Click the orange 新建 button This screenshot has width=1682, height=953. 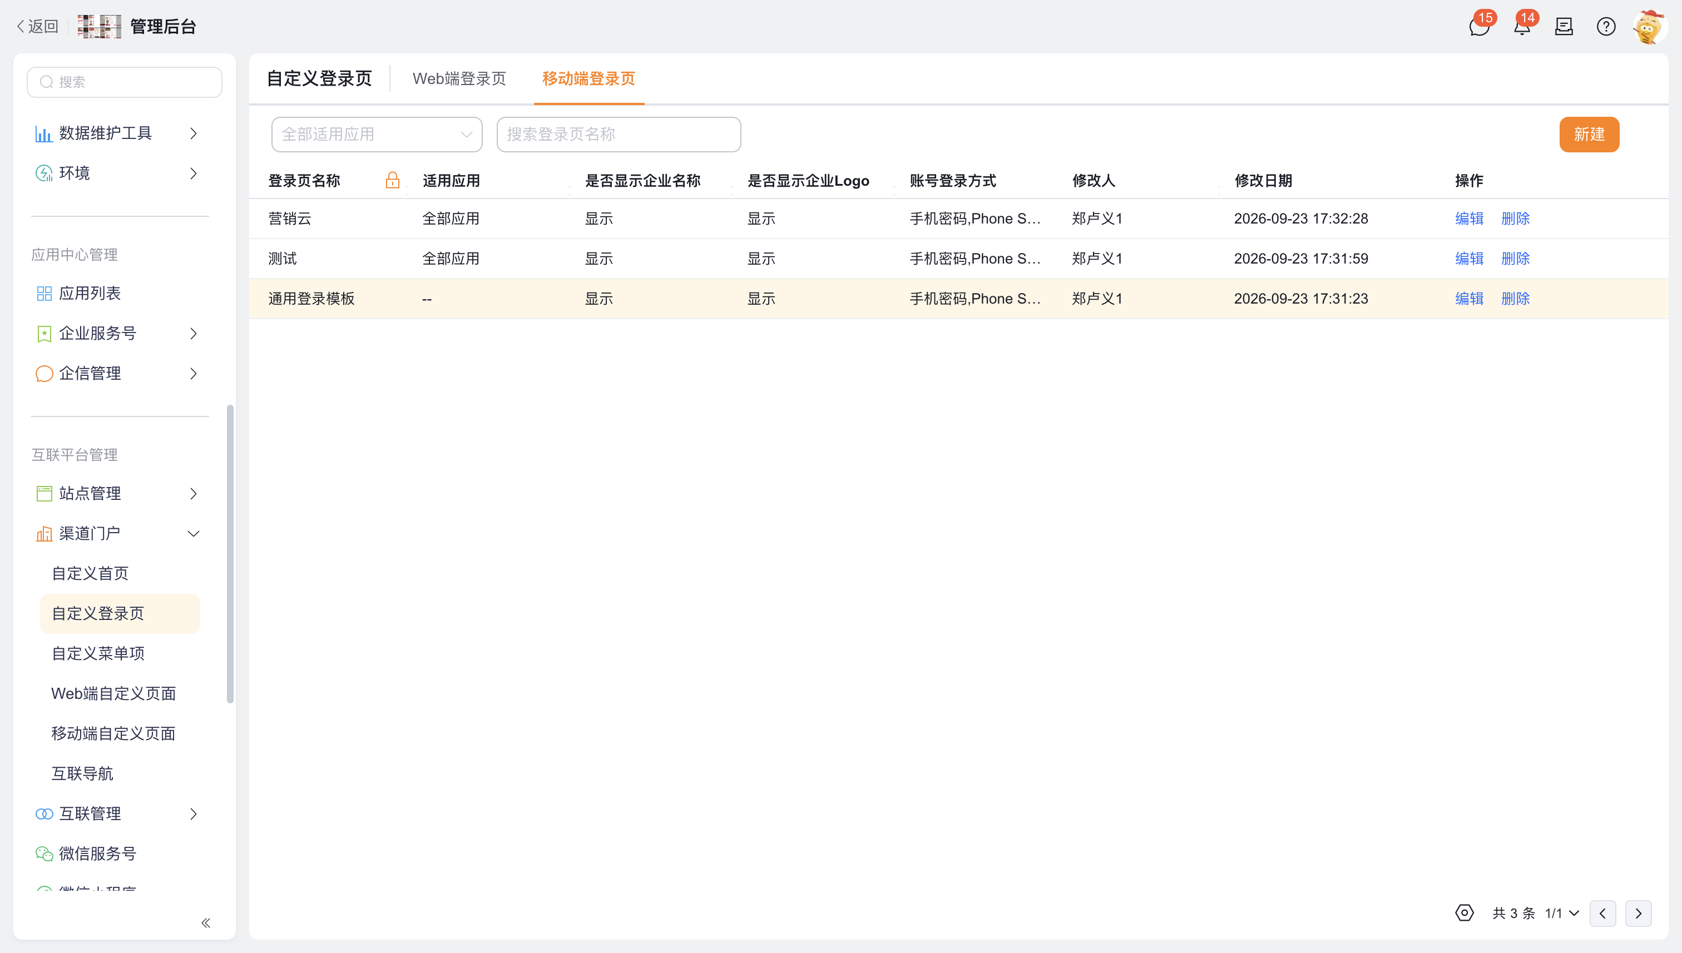pos(1589,135)
